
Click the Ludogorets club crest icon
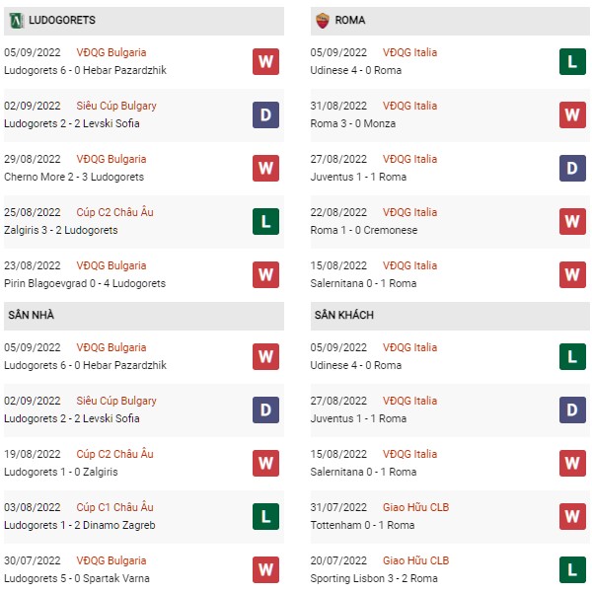coord(17,21)
